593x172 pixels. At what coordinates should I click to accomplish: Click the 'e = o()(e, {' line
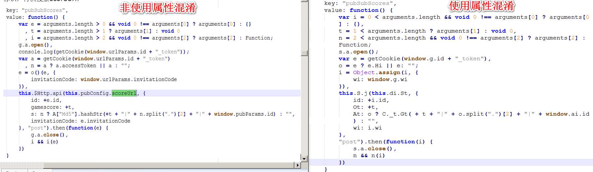coord(37,72)
